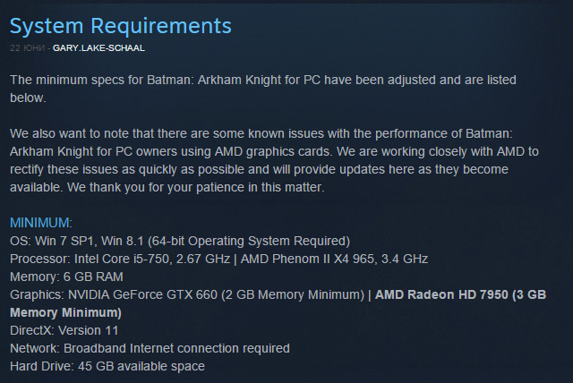
Task: Click the bold AMD Radeon HD 7950 text
Action: point(439,294)
